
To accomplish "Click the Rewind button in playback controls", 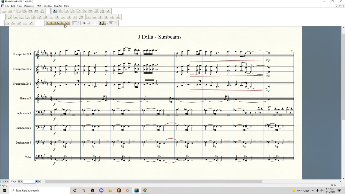I will click(51, 23).
